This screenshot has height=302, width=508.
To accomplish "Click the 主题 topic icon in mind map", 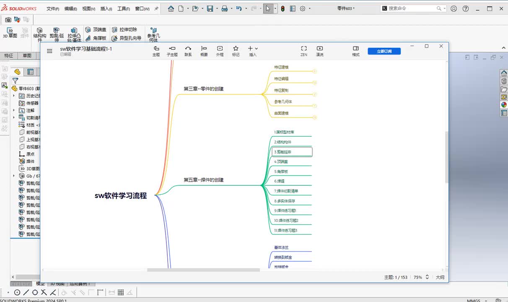I will [156, 51].
